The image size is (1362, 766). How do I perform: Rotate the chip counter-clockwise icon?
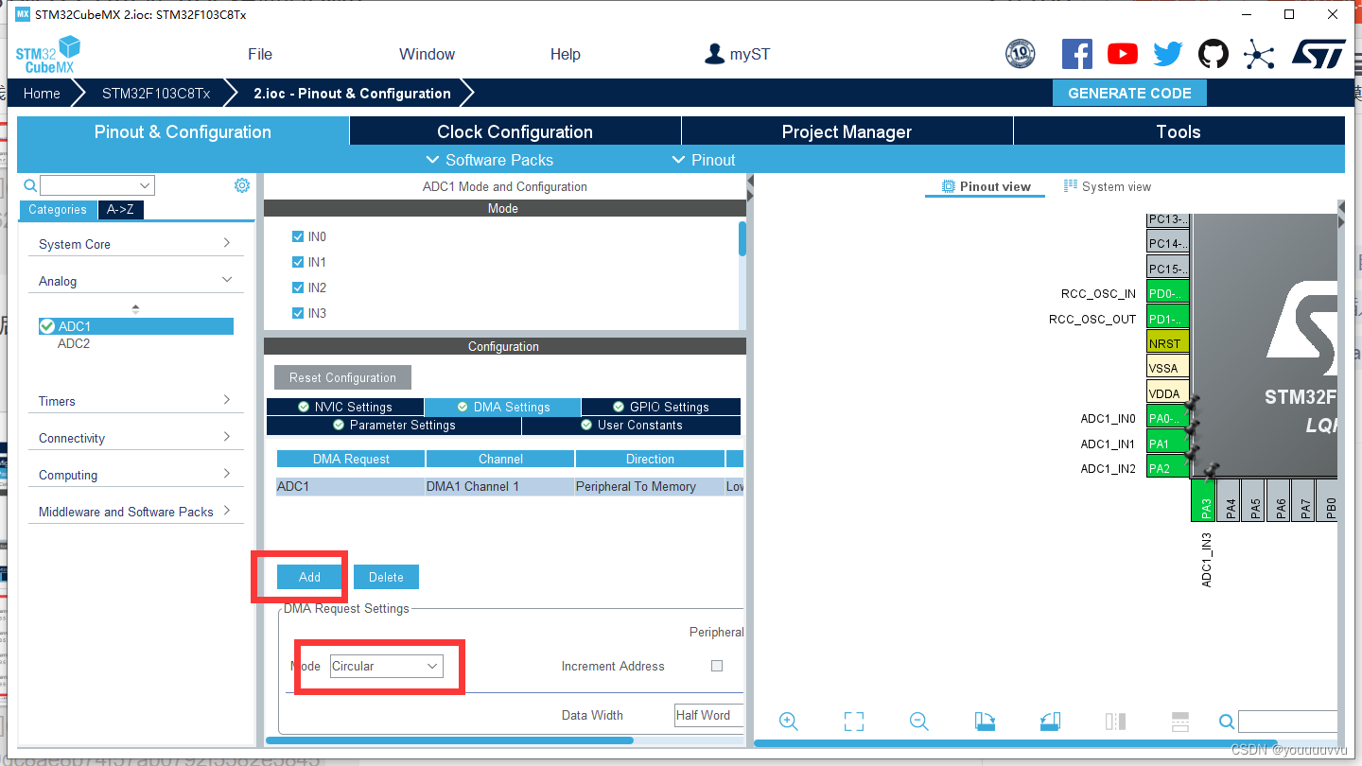click(x=1050, y=722)
